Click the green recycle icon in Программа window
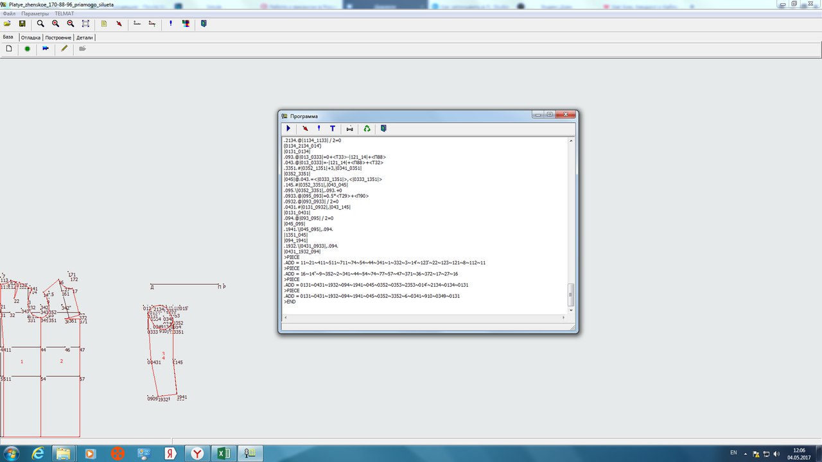Screen dimensions: 822x462 (x=367, y=128)
